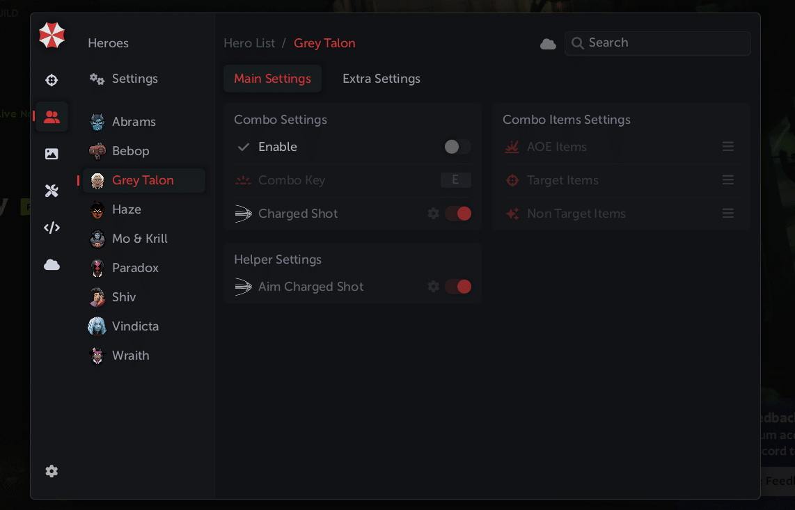795x510 pixels.
Task: Go back to Hero List breadcrumb
Action: 249,43
